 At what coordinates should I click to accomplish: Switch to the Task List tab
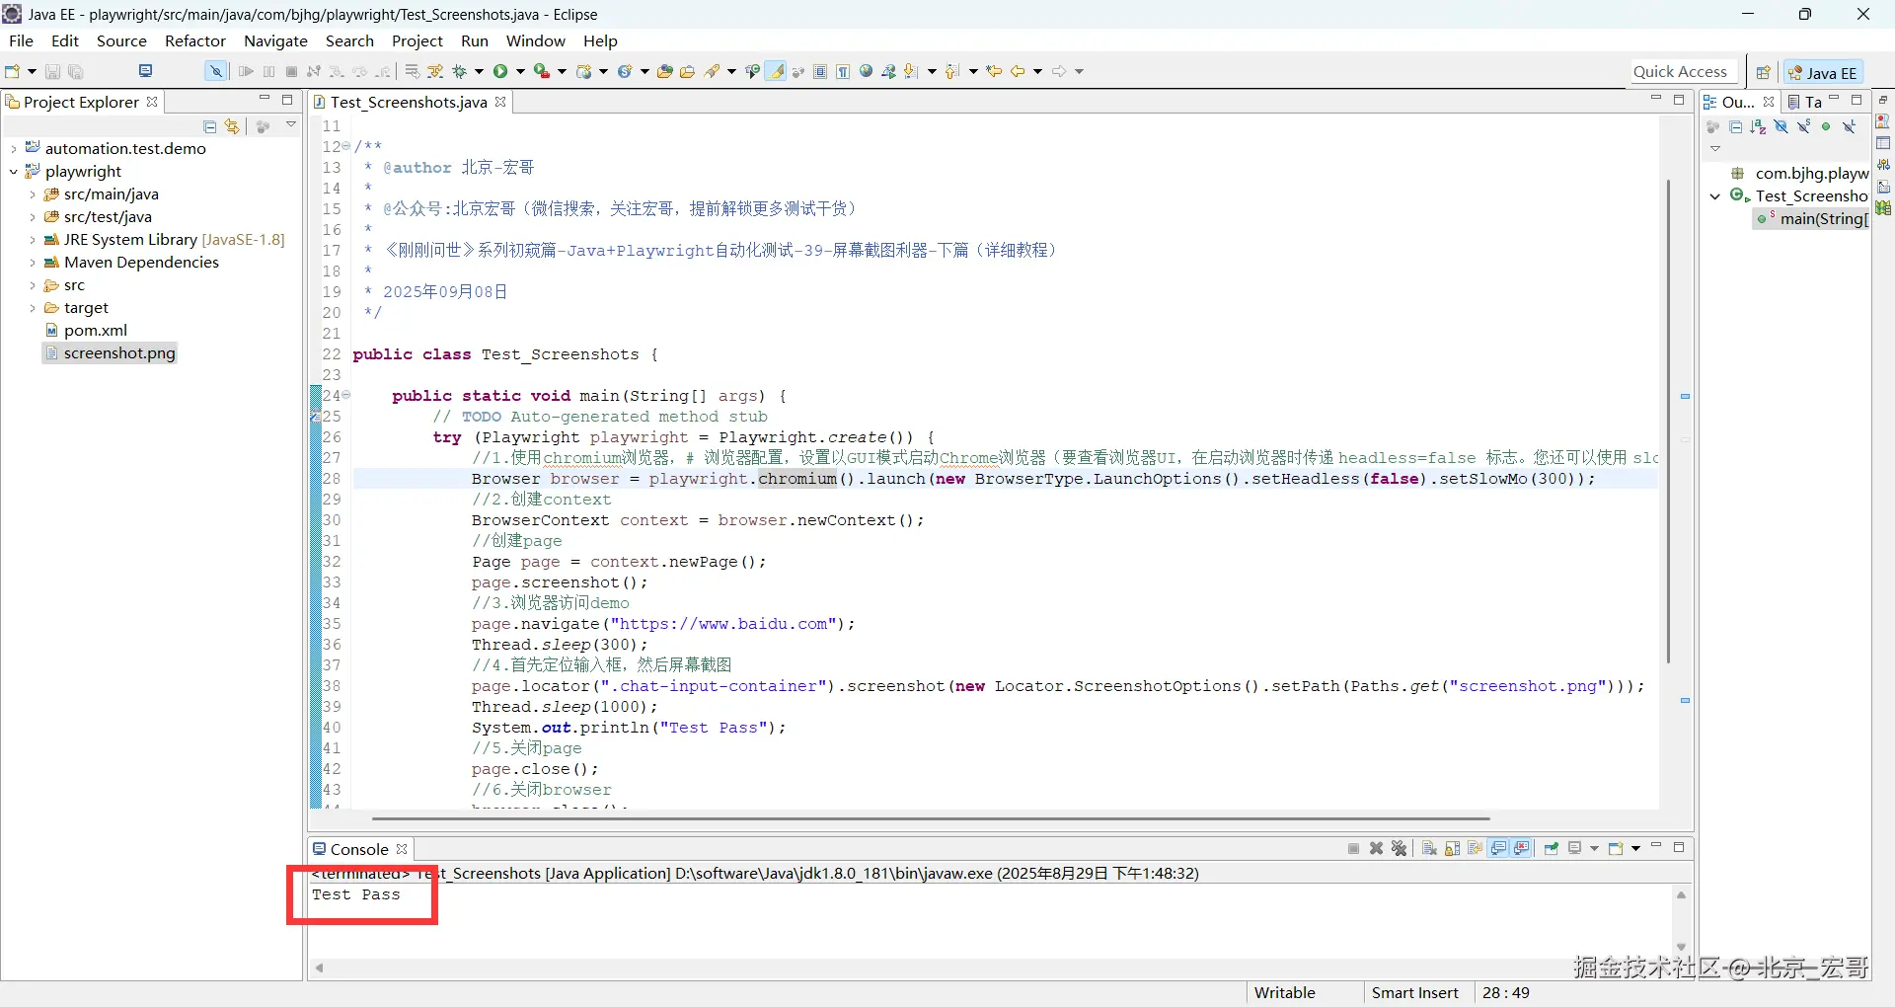point(1805,102)
